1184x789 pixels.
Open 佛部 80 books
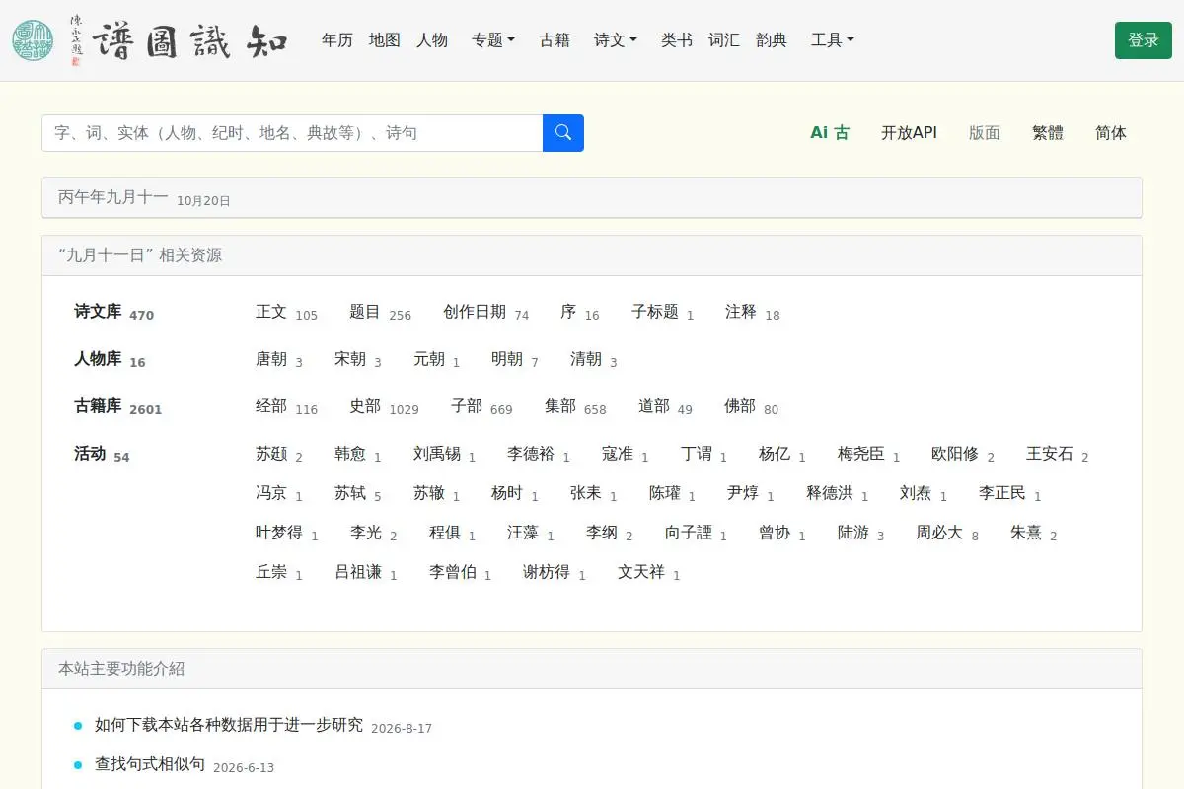click(751, 407)
